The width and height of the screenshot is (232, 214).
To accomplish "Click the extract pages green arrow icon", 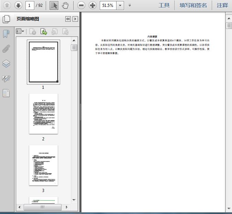I will coord(44,31).
